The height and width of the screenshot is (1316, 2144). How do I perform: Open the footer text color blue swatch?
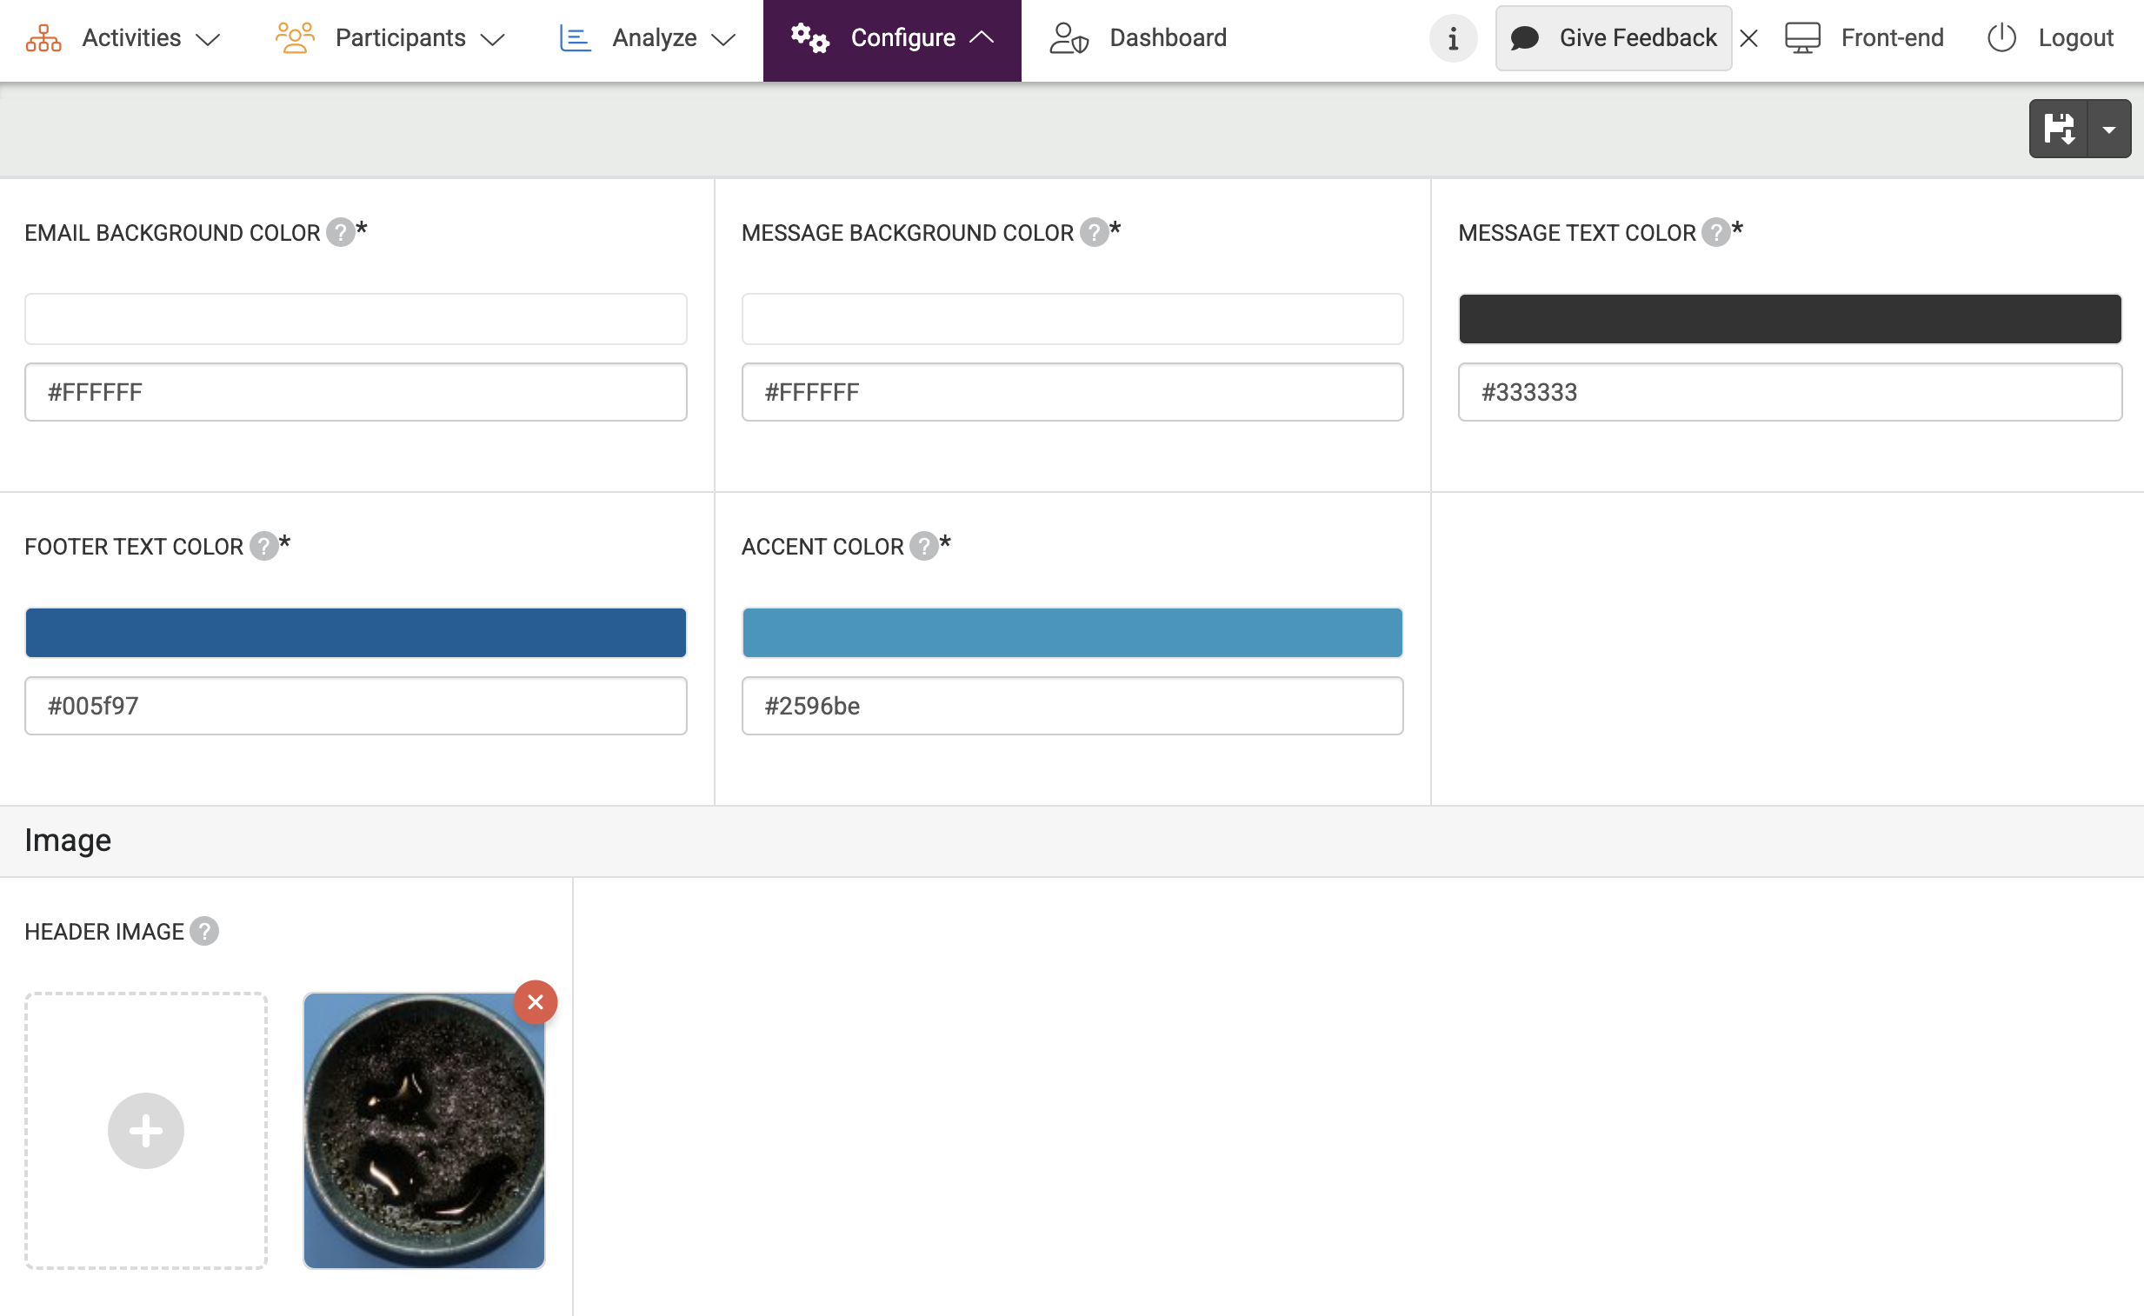pyautogui.click(x=356, y=633)
